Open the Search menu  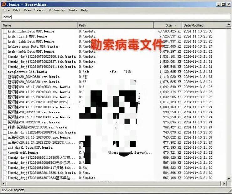[x=40, y=10]
